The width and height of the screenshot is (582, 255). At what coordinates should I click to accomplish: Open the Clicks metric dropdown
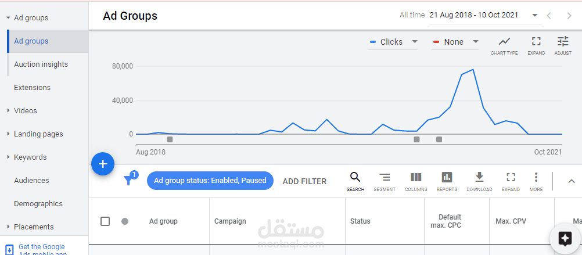click(393, 42)
